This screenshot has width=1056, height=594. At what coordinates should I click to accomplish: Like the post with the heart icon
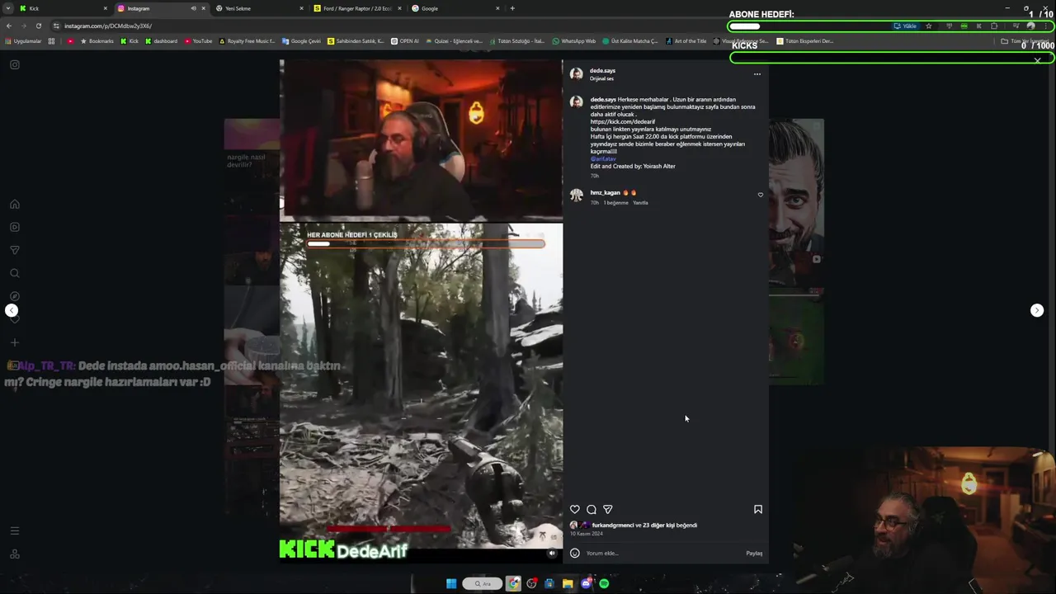[x=575, y=510]
